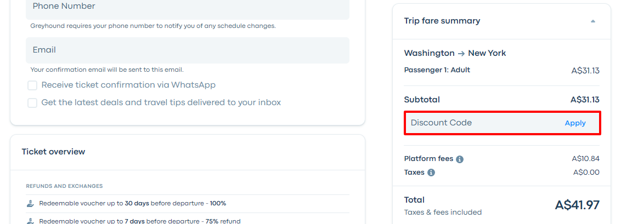Click the Ticket overview heading
This screenshot has height=224, width=638.
pos(53,152)
